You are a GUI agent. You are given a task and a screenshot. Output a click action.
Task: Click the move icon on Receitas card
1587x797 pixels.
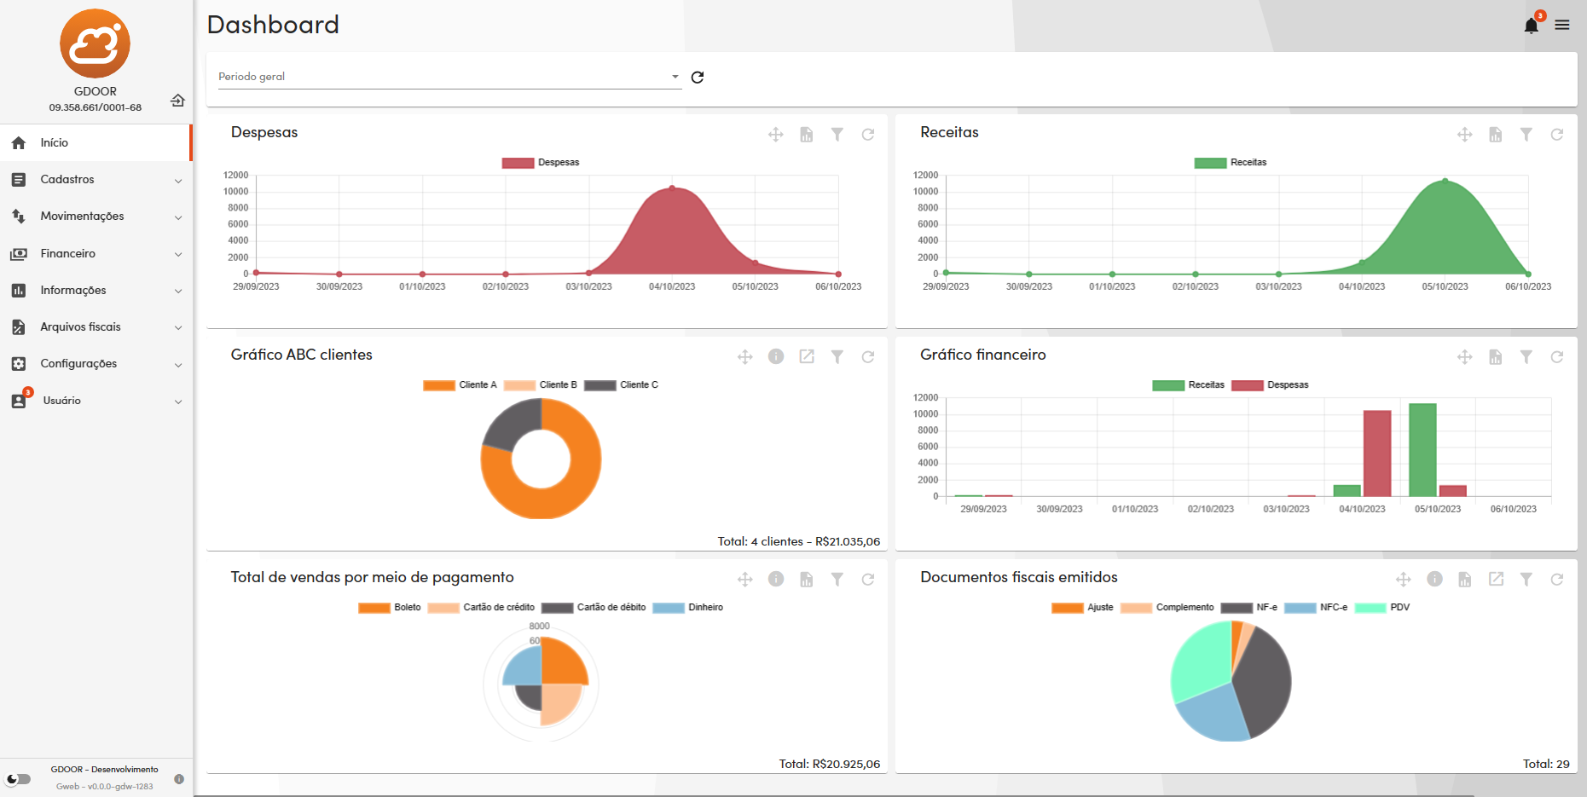pos(1465,135)
